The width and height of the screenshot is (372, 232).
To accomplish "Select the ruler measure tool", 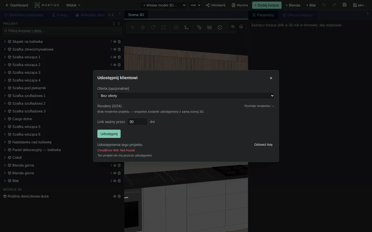I will click(x=199, y=27).
